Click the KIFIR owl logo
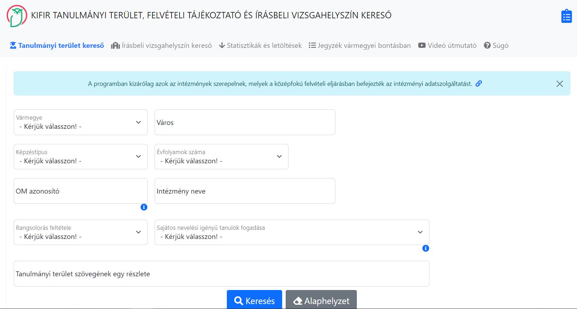The image size is (577, 309). [17, 16]
